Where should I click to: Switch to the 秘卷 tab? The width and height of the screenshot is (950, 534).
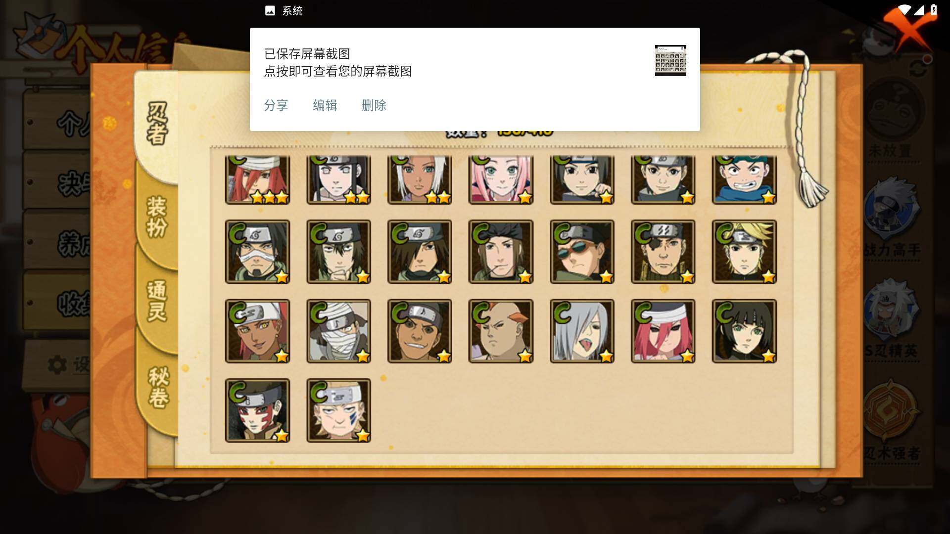tap(158, 387)
